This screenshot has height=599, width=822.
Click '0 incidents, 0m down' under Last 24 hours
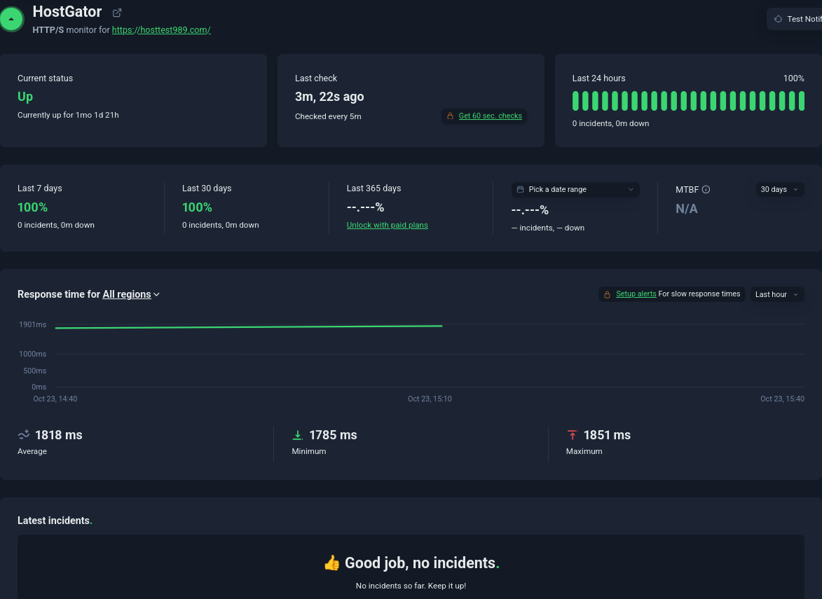click(611, 123)
